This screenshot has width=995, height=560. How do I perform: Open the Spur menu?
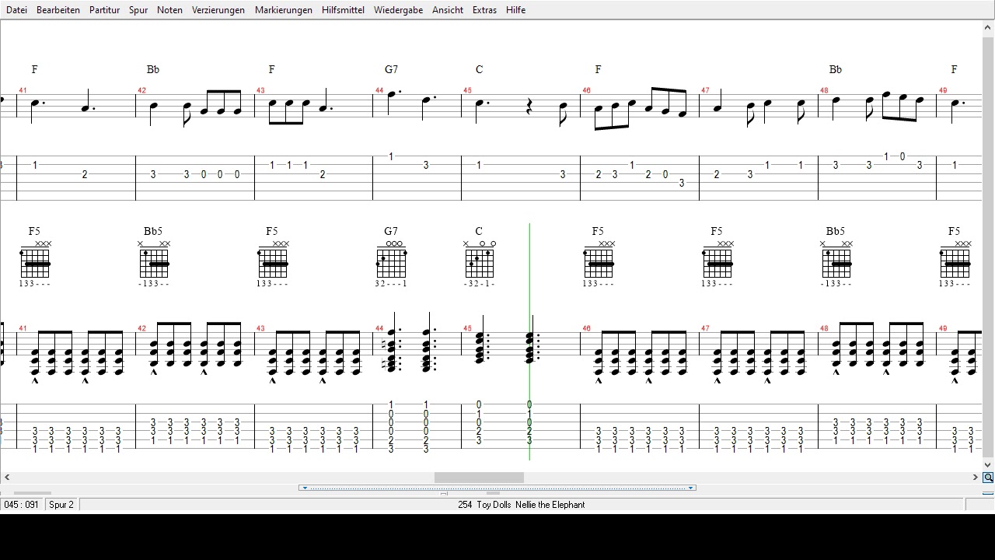click(138, 10)
